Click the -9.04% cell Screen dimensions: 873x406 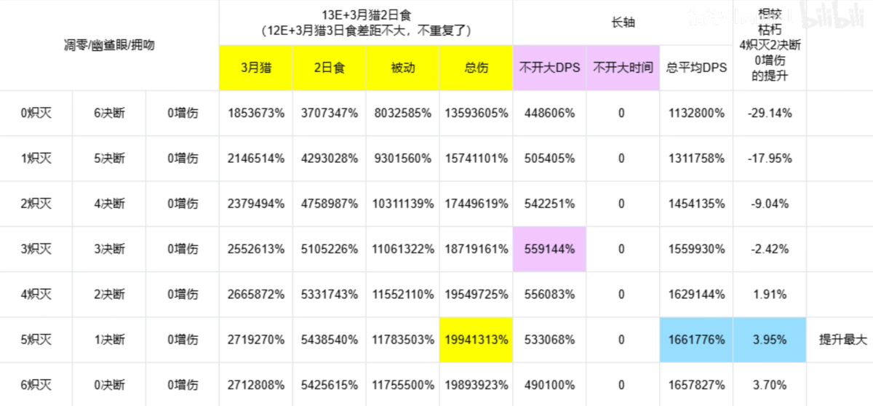tap(770, 204)
